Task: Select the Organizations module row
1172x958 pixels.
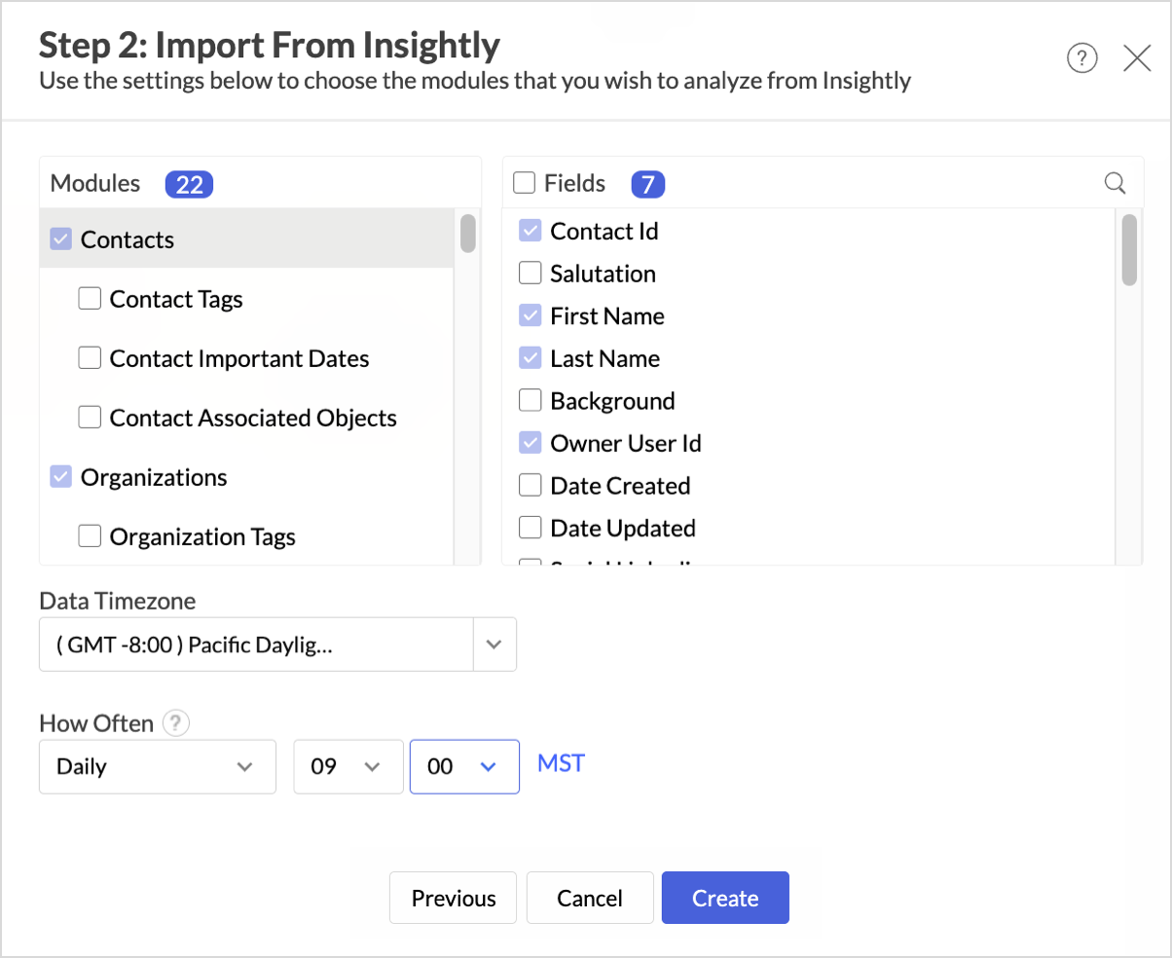Action: (154, 477)
